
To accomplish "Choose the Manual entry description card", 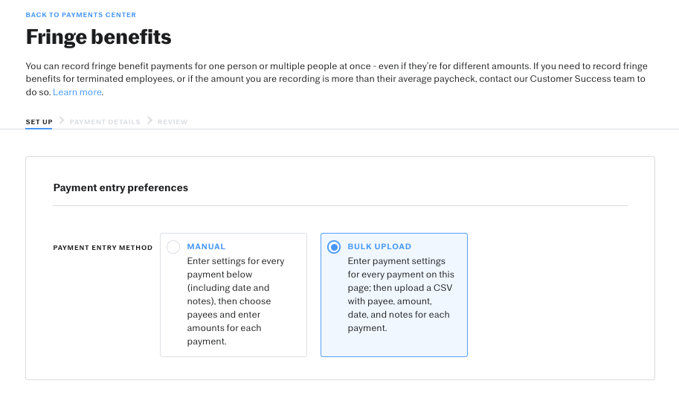I will [x=234, y=295].
